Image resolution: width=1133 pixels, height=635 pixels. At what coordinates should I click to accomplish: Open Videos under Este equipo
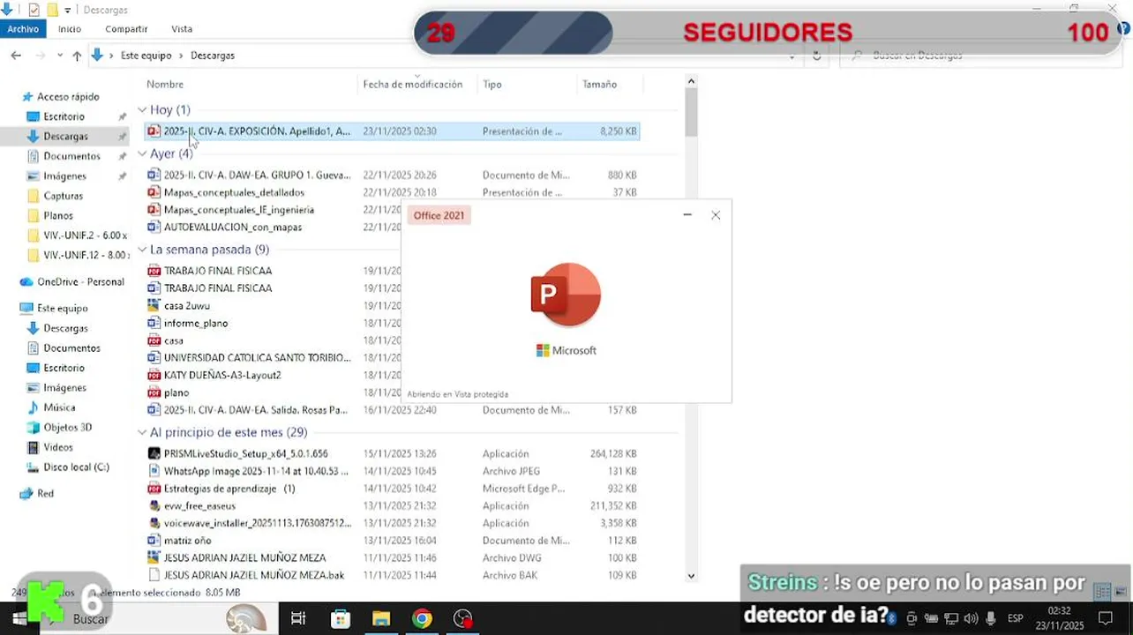coord(58,447)
